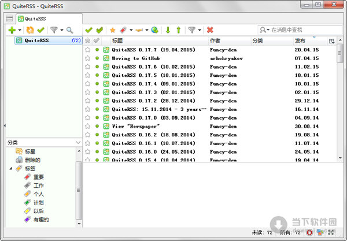Open the add feed dropdown arrow
This screenshot has height=241, width=347.
(20, 30)
